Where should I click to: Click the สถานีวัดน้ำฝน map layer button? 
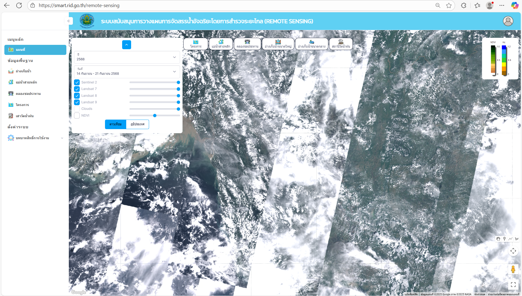coord(341,44)
